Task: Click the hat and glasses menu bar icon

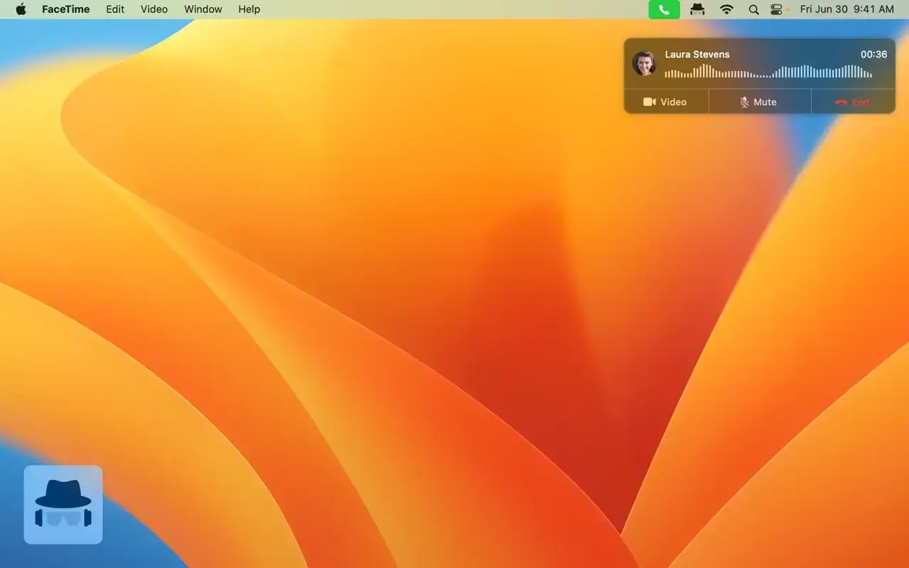Action: pos(697,9)
